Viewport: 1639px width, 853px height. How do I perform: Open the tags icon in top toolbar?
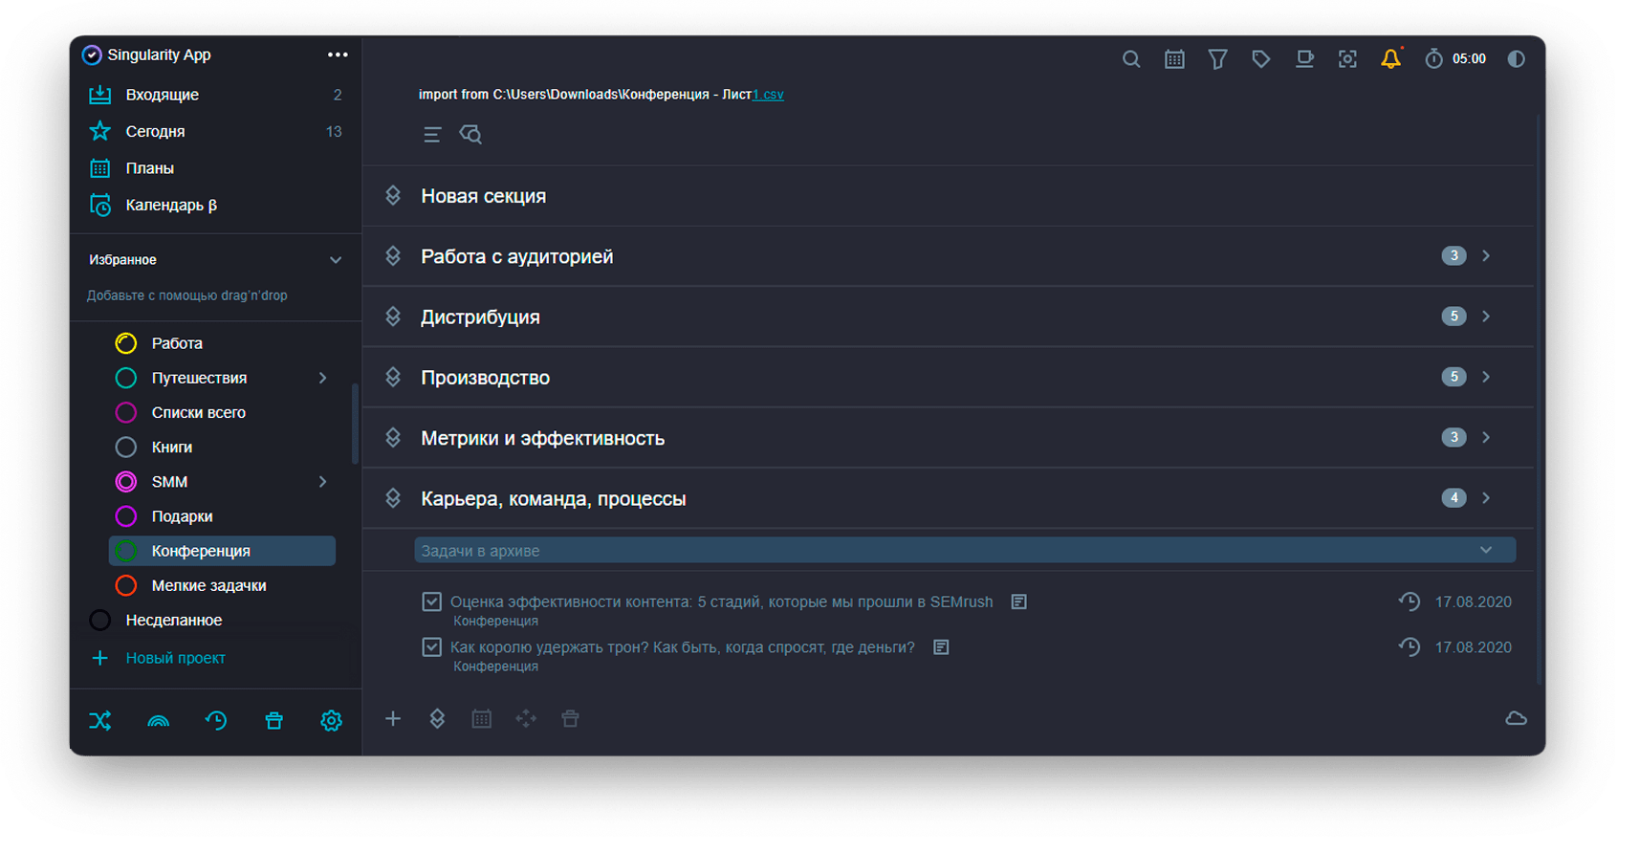click(1261, 59)
